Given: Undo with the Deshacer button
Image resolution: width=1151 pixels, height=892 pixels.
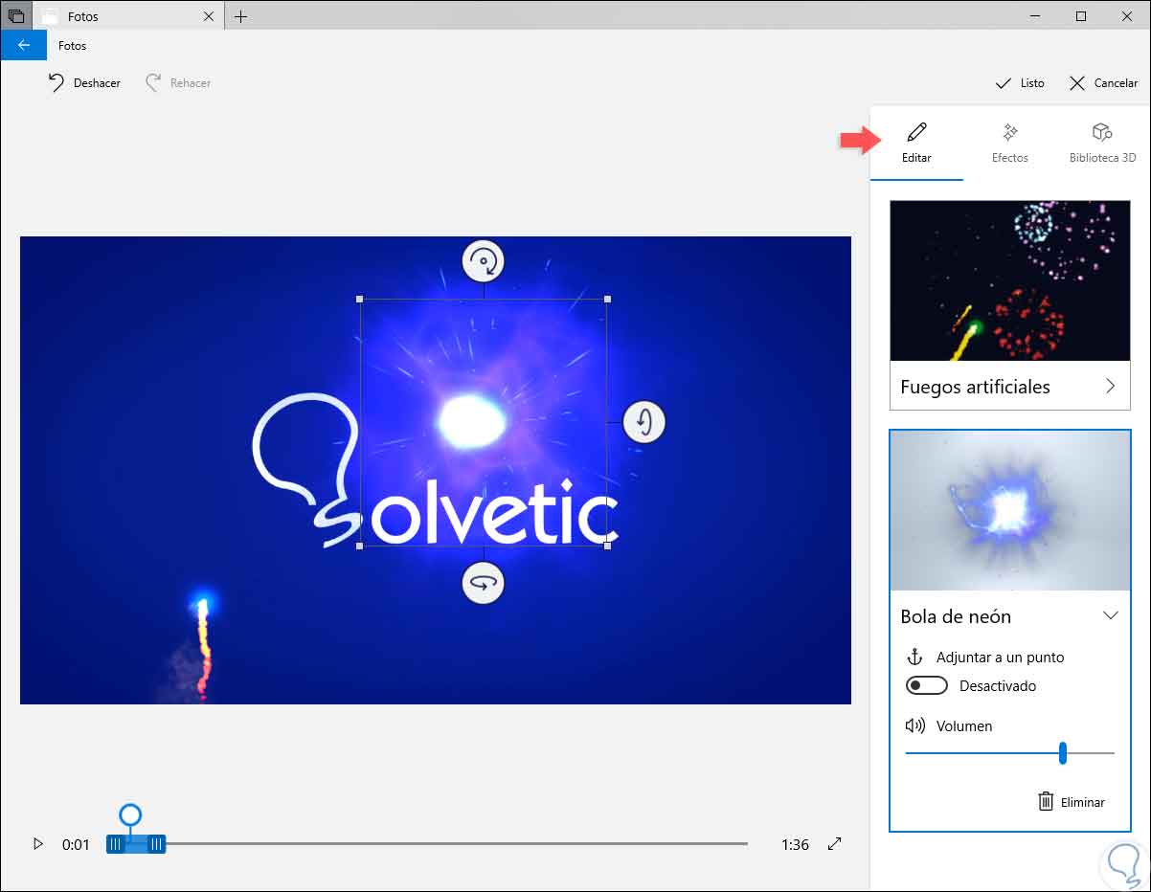Looking at the screenshot, I should [x=84, y=83].
